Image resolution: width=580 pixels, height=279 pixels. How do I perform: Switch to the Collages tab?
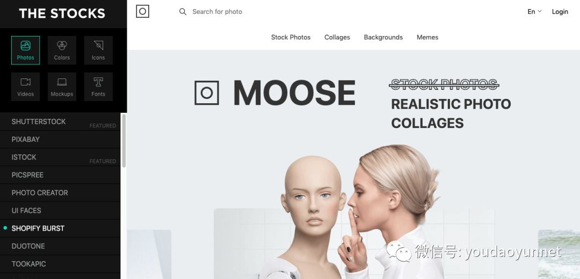pyautogui.click(x=337, y=38)
